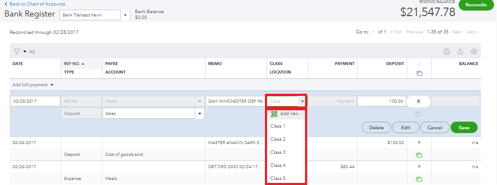Click the Delete button
This screenshot has width=497, height=185.
pos(377,128)
